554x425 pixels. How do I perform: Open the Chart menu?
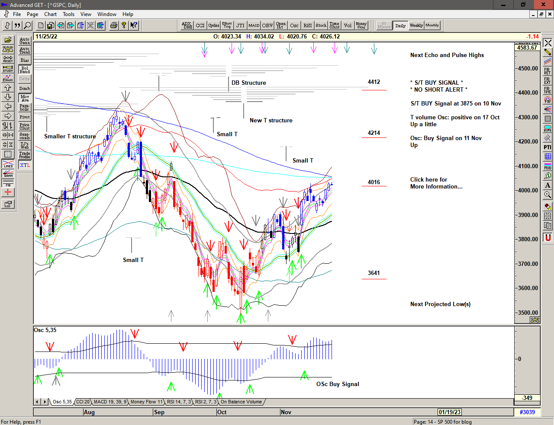[x=50, y=14]
